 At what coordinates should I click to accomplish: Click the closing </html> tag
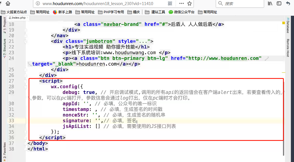38,149
